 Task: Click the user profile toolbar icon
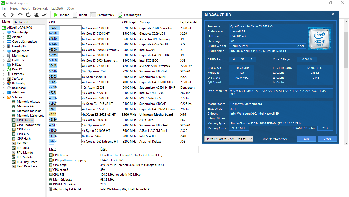[36, 15]
